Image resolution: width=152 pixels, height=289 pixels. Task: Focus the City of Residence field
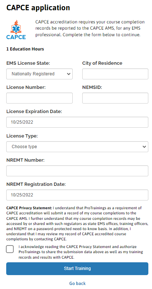[x=115, y=74]
